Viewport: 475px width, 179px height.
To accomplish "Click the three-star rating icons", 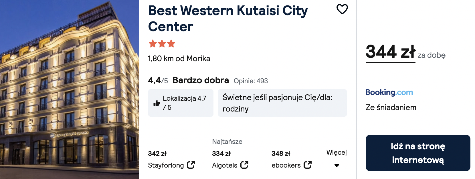I will tap(162, 44).
